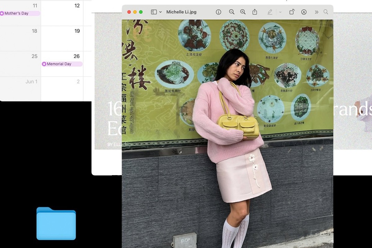The image size is (372, 248).
Task: Select the Jun 1 calendar cell
Action: pyautogui.click(x=31, y=82)
